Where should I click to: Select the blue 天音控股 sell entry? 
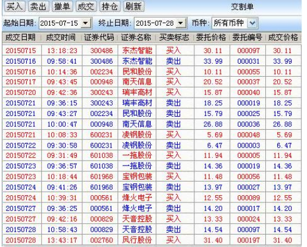coord(137,230)
